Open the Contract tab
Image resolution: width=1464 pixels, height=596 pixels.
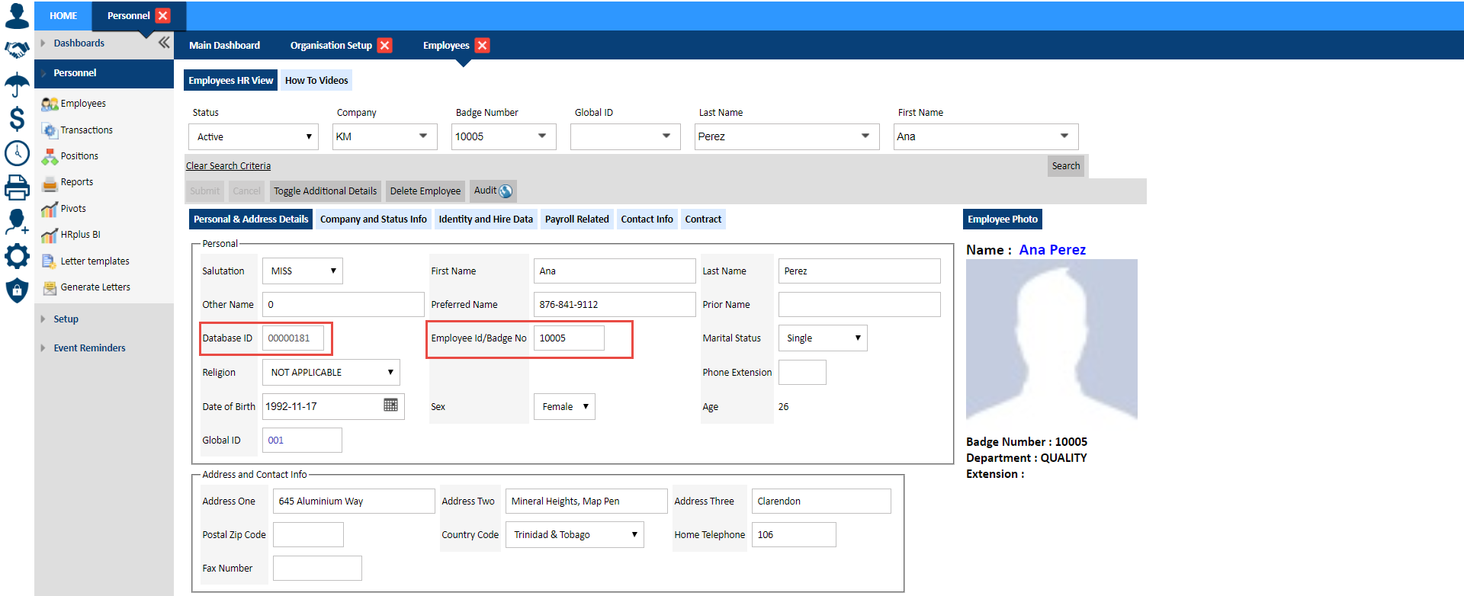tap(703, 219)
